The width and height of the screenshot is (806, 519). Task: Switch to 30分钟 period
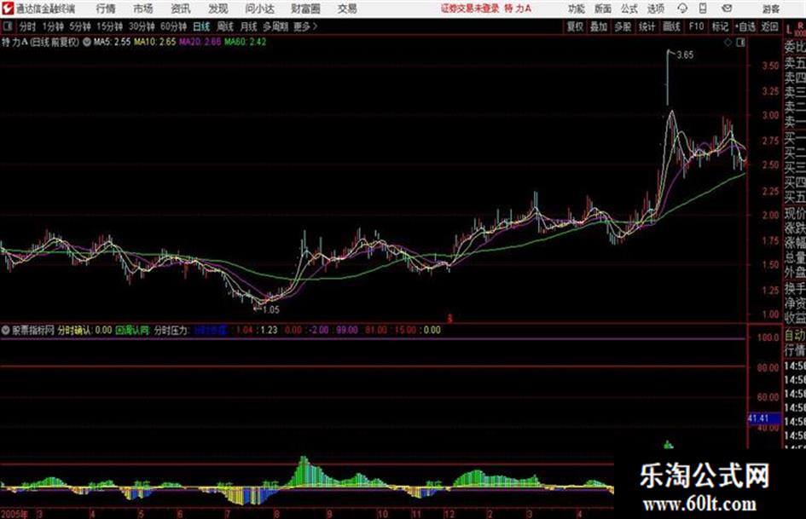pyautogui.click(x=142, y=26)
